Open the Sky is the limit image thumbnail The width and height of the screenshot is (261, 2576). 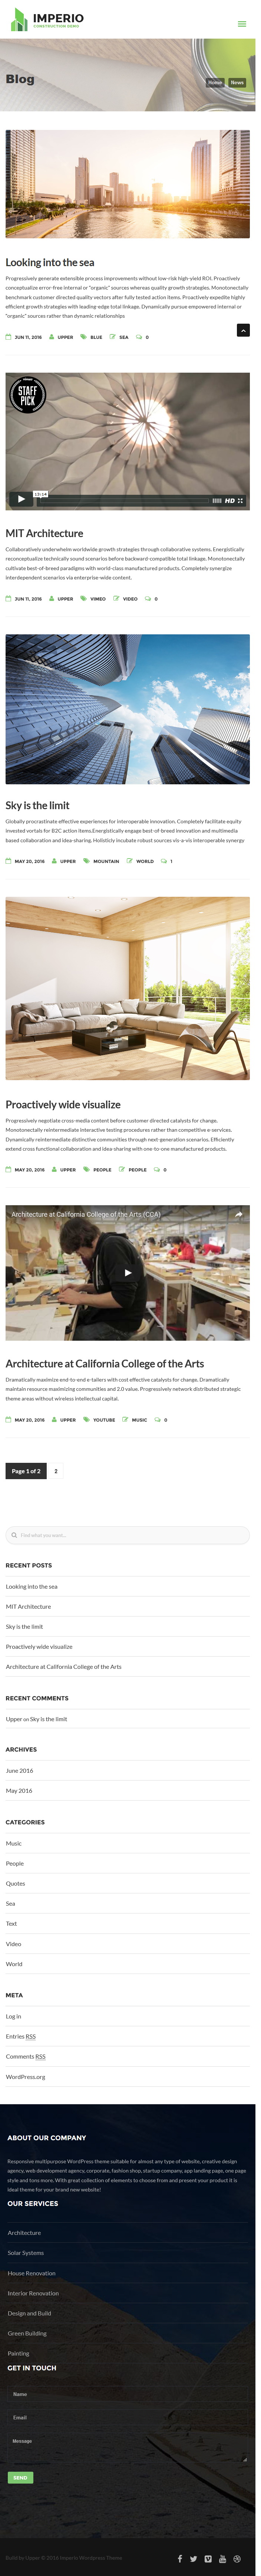(128, 709)
